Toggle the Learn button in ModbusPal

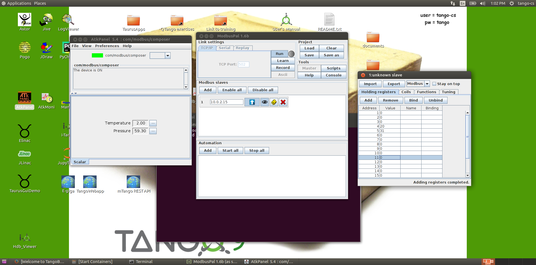tap(283, 61)
